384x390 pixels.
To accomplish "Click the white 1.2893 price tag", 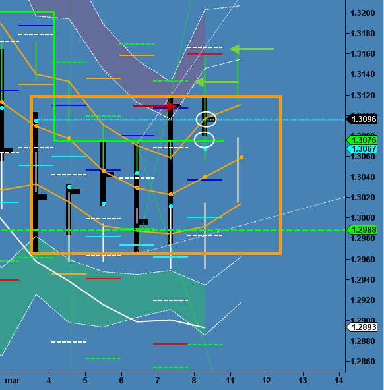I will coord(362,327).
